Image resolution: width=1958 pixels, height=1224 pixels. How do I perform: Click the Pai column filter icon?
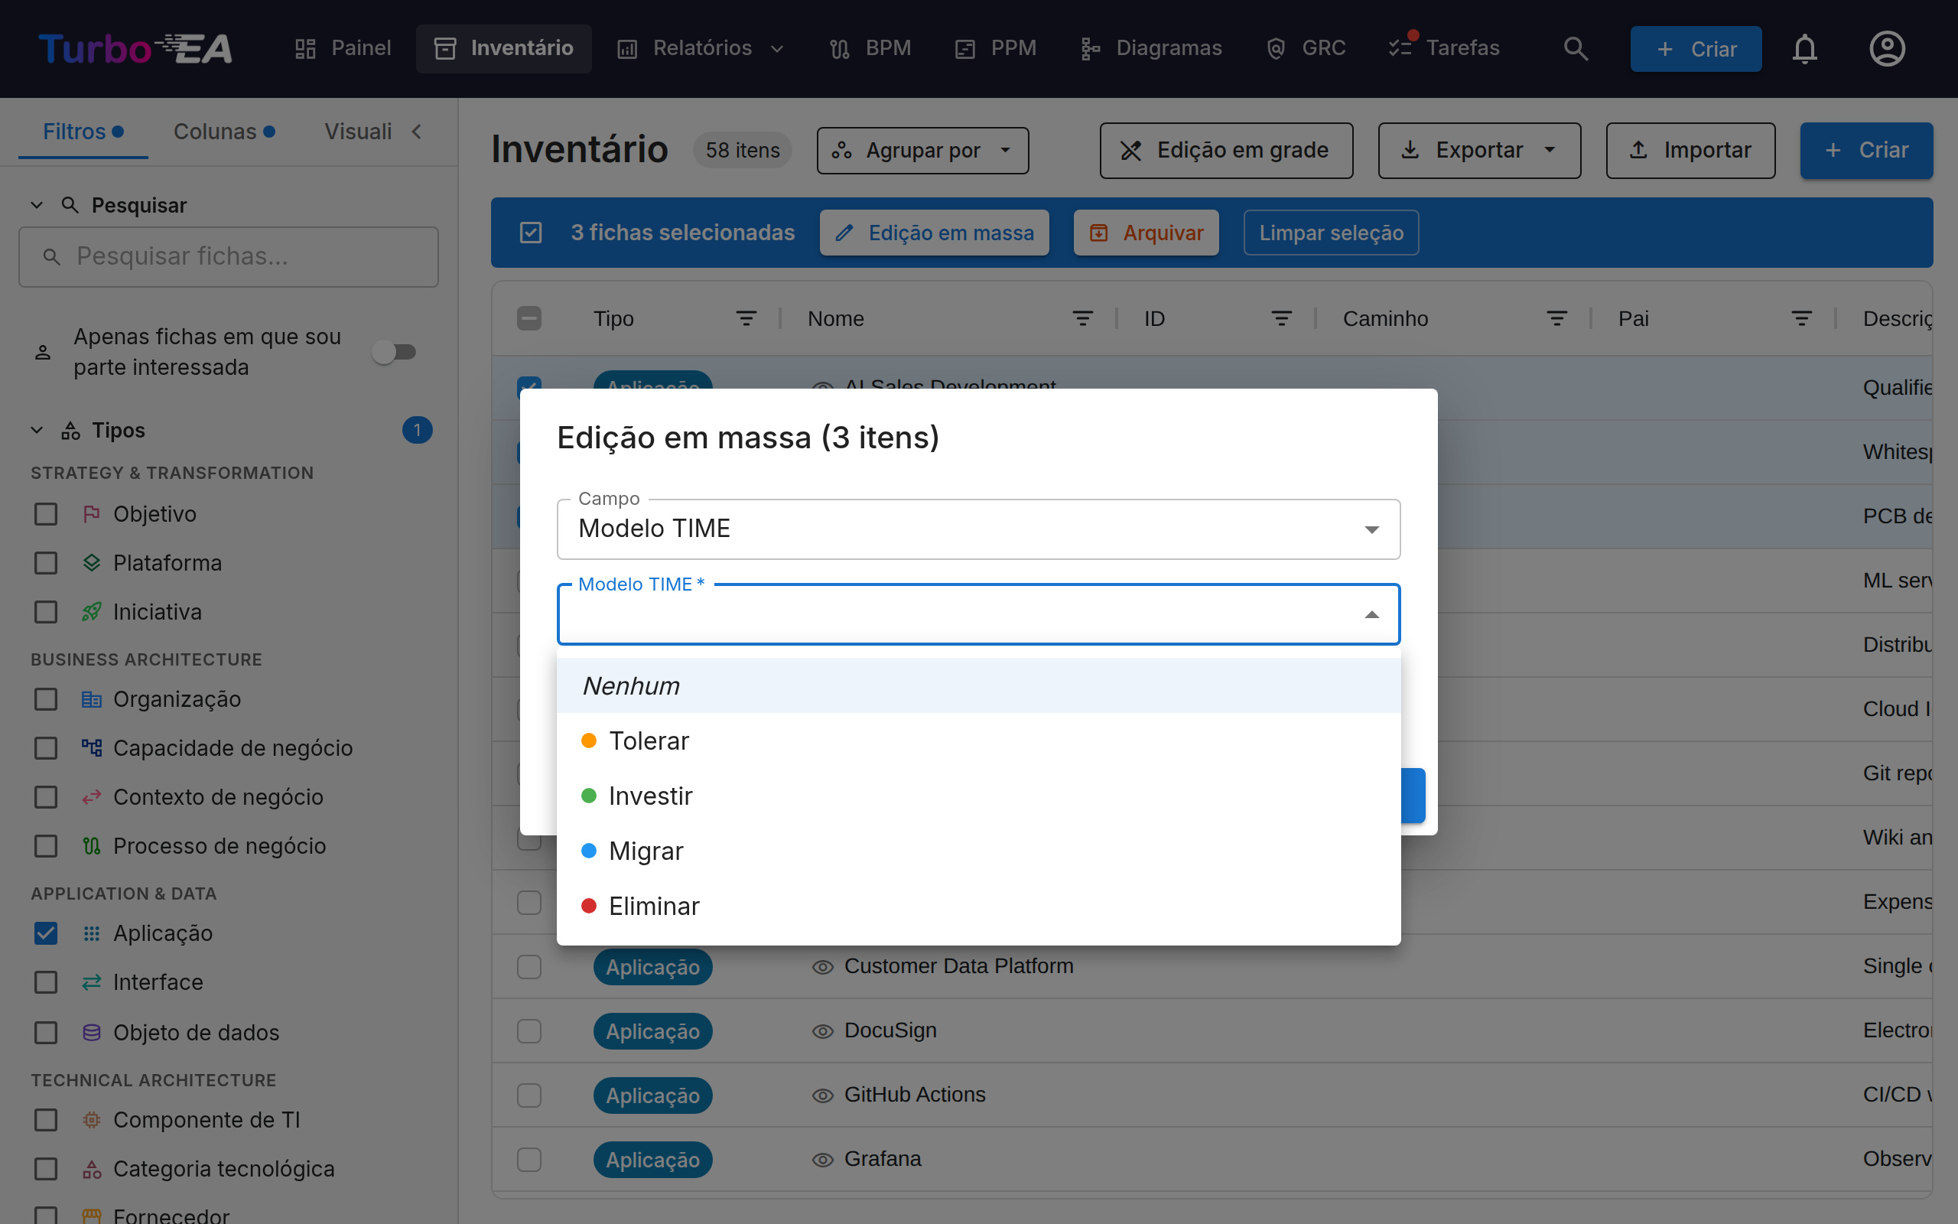click(1802, 319)
